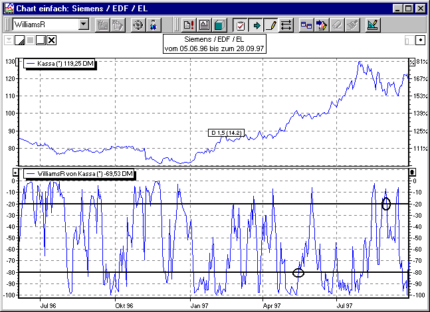The height and width of the screenshot is (312, 430).
Task: Click the text page icon in toolbar
Action: [x=204, y=25]
